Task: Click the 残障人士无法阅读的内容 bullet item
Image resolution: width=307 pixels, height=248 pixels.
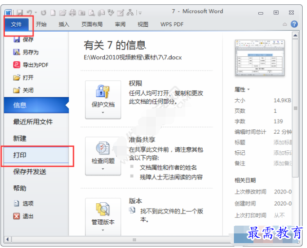Action: [171, 177]
